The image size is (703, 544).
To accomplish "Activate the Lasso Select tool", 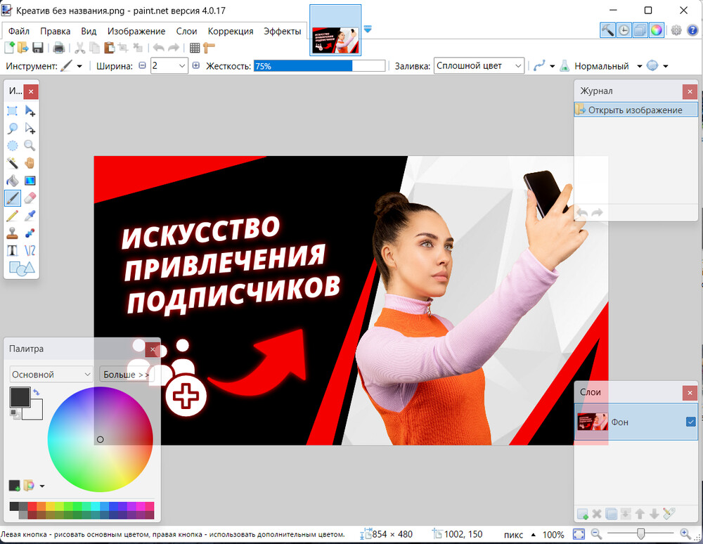I will point(12,128).
